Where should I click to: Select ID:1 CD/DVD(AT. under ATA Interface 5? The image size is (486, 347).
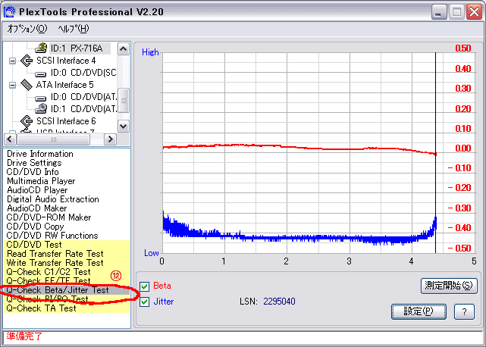(83, 109)
